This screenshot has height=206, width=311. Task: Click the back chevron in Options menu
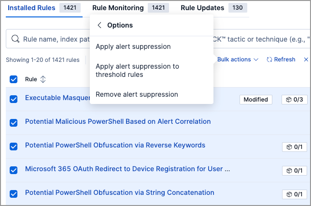tap(99, 25)
